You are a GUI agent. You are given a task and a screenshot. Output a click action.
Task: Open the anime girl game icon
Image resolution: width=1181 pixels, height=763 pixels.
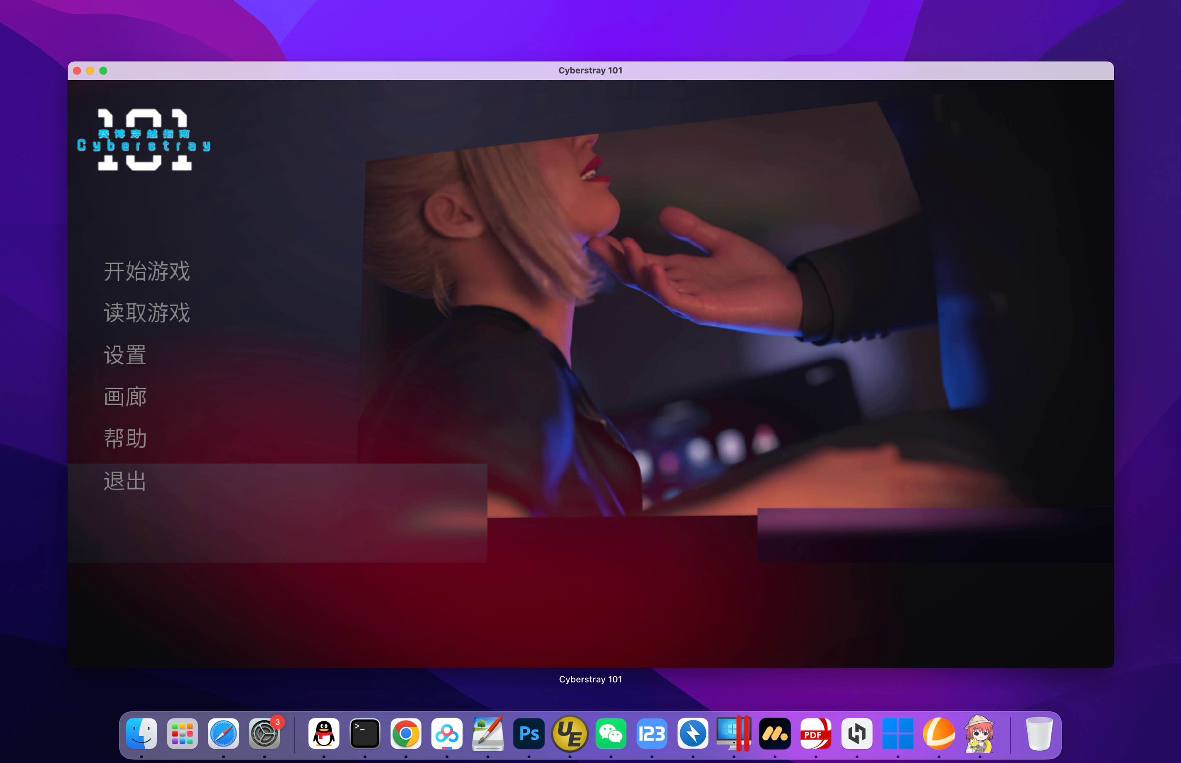click(980, 733)
